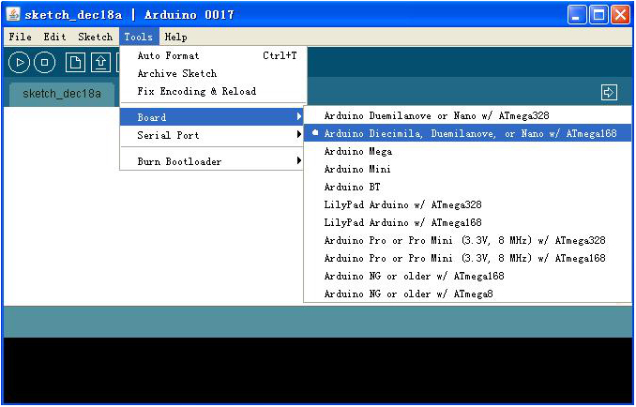636x407 pixels.
Task: Expand the Board submenu
Action: [x=213, y=117]
